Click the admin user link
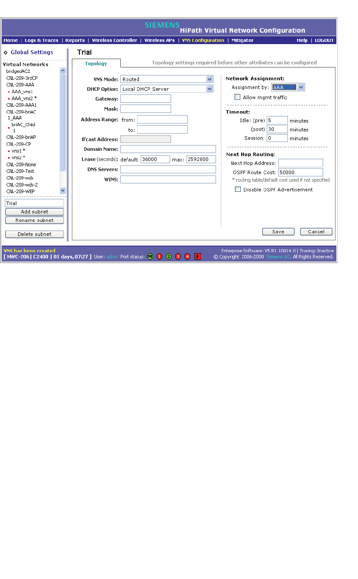 point(112,257)
